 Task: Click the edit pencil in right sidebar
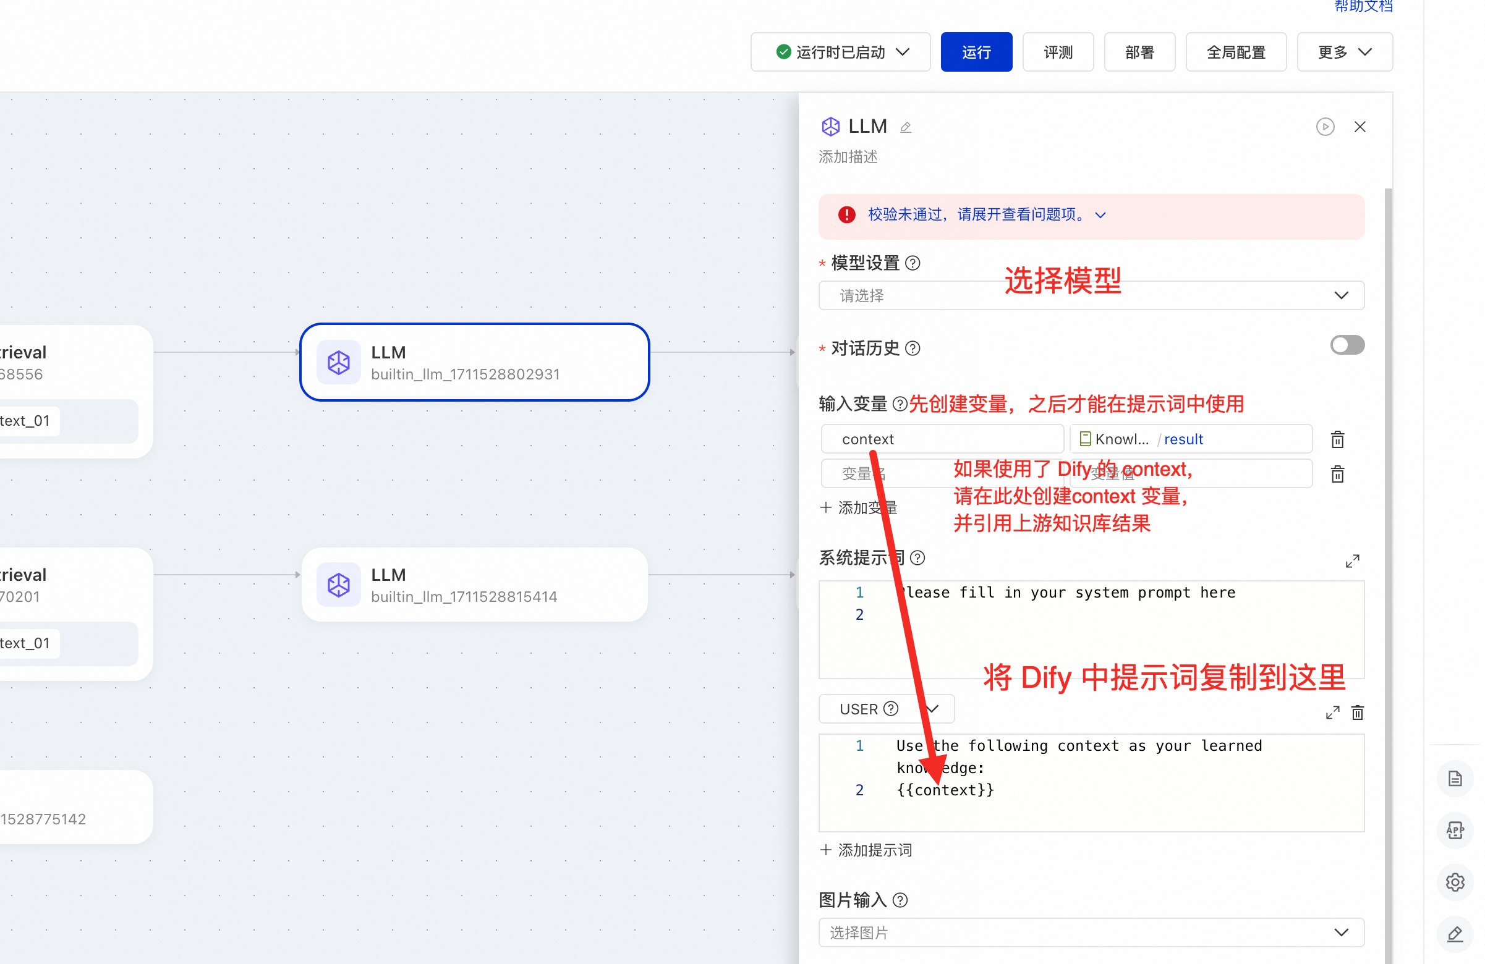[1455, 934]
